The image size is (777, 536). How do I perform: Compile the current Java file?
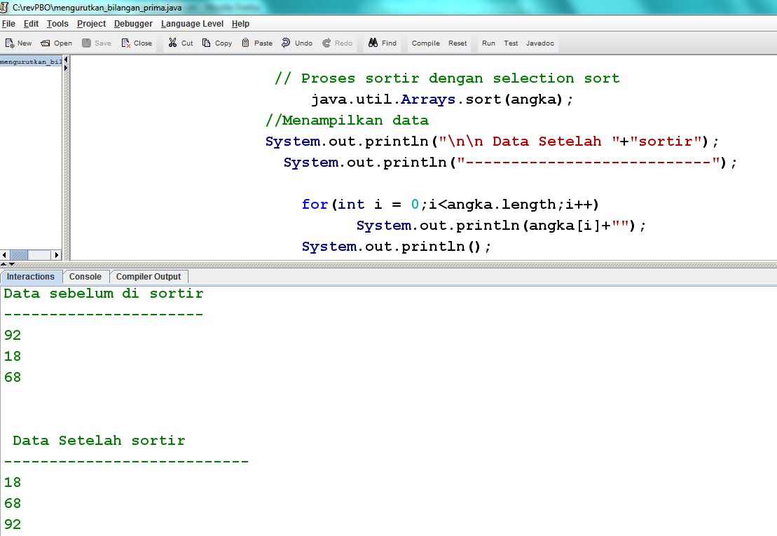click(x=426, y=43)
